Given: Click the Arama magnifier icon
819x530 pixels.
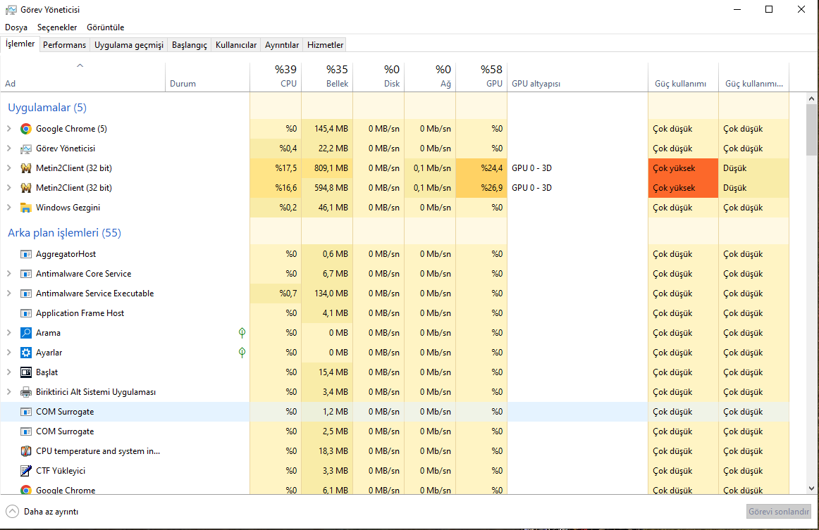Looking at the screenshot, I should click(26, 333).
